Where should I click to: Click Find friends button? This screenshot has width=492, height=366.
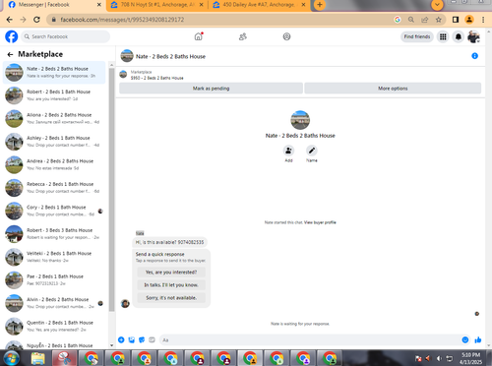pyautogui.click(x=417, y=36)
